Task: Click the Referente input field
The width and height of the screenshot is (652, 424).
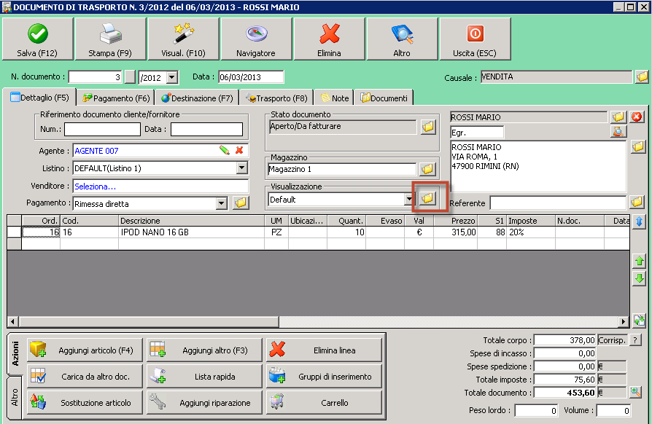Action: (558, 203)
